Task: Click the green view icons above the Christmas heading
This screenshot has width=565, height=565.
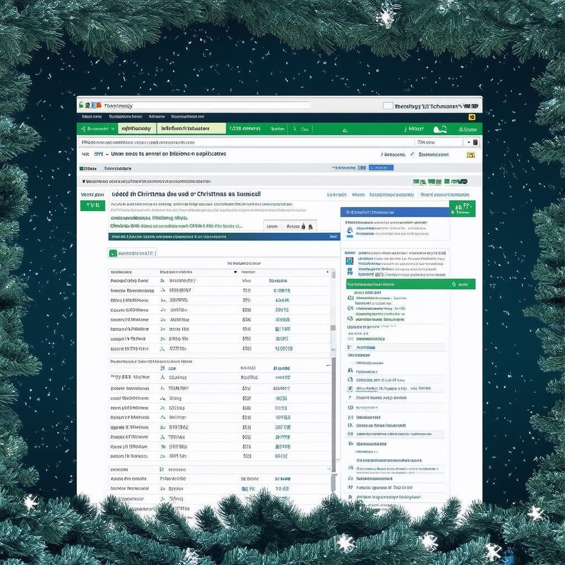Action: (439, 181)
